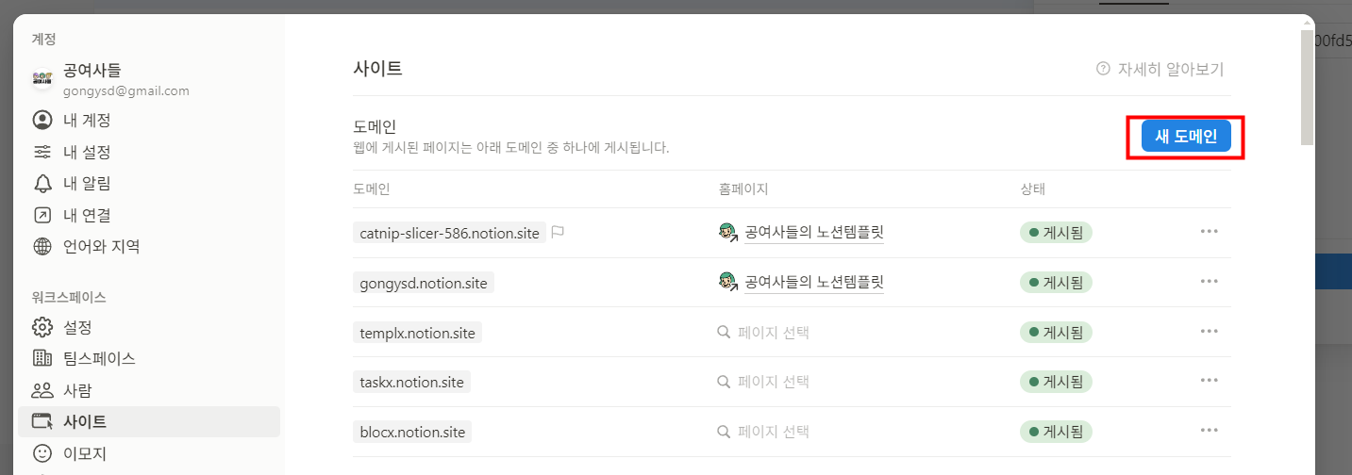Image resolution: width=1352 pixels, height=475 pixels.
Task: Open 내 계정 settings section
Action: click(x=87, y=120)
